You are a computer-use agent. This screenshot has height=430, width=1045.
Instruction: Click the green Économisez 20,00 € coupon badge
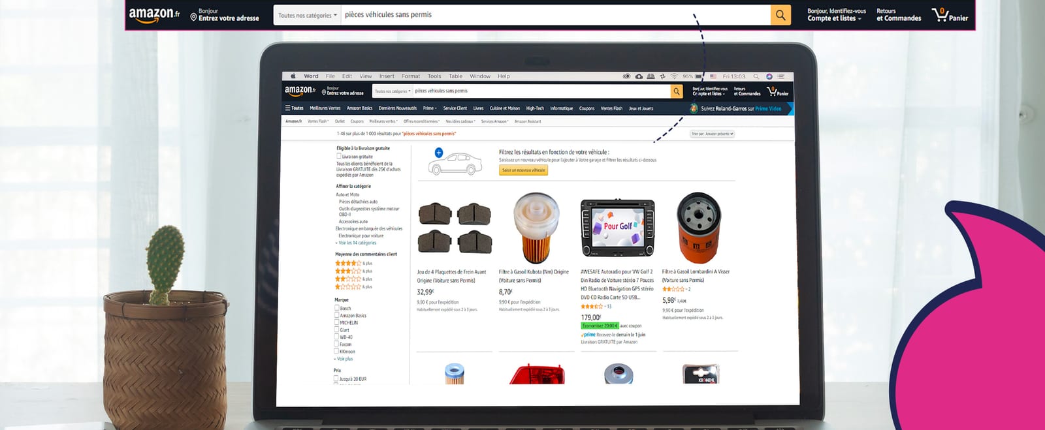click(600, 326)
